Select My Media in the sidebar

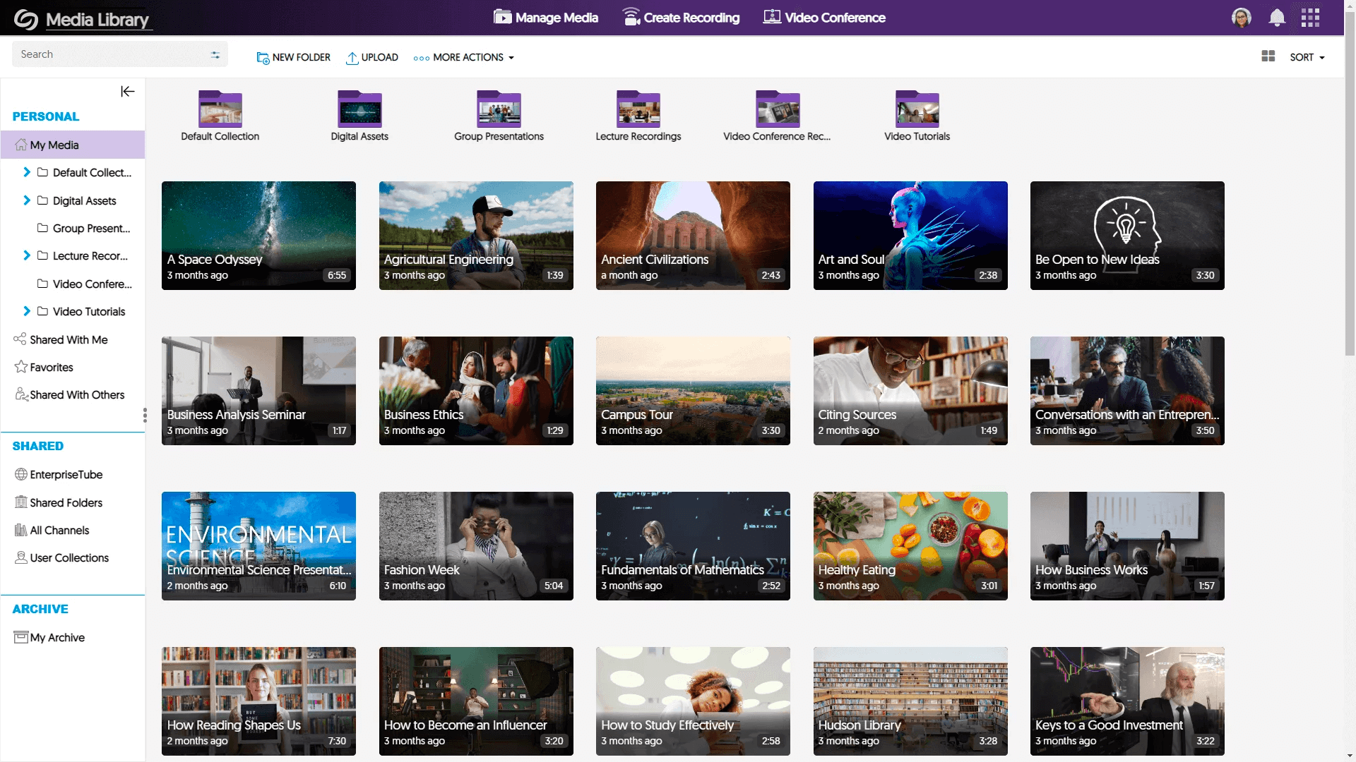click(x=73, y=145)
